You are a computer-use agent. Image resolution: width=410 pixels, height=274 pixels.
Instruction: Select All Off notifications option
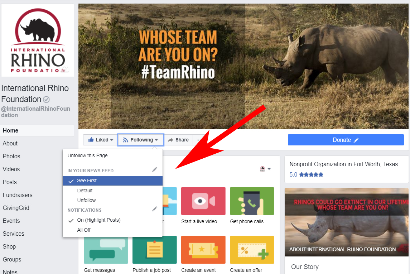[x=112, y=230]
